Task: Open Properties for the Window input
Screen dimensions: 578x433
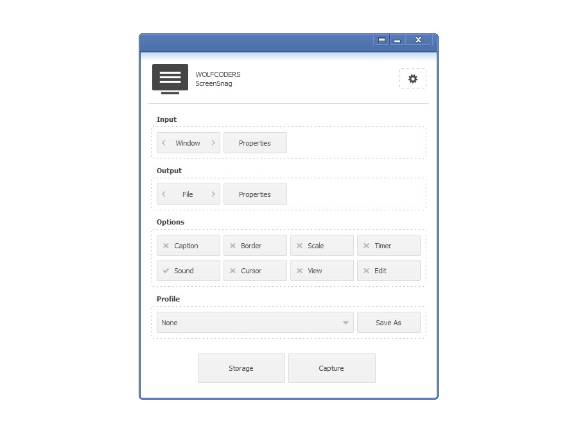Action: tap(255, 142)
